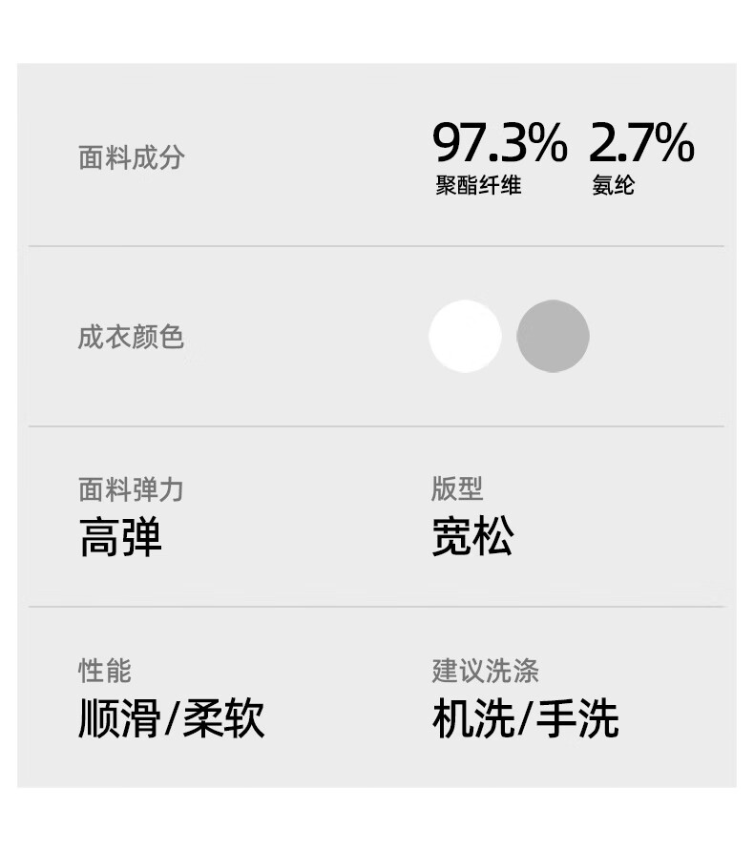Viewport: 754px width, 850px height.
Task: Click the white garment color swatch
Action: 465,336
